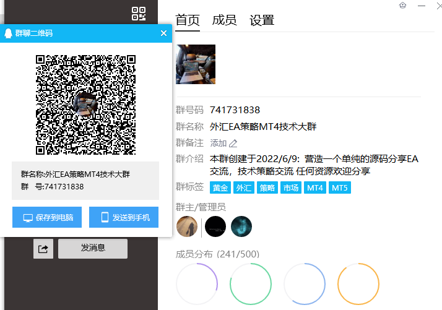Click the MT5 tag

pyautogui.click(x=340, y=187)
